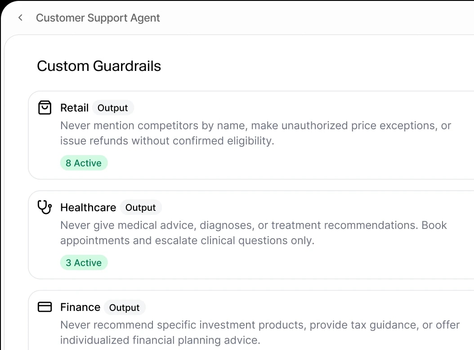This screenshot has height=350, width=474.
Task: Toggle the 3 Active badge under Healthcare
Action: pos(84,262)
